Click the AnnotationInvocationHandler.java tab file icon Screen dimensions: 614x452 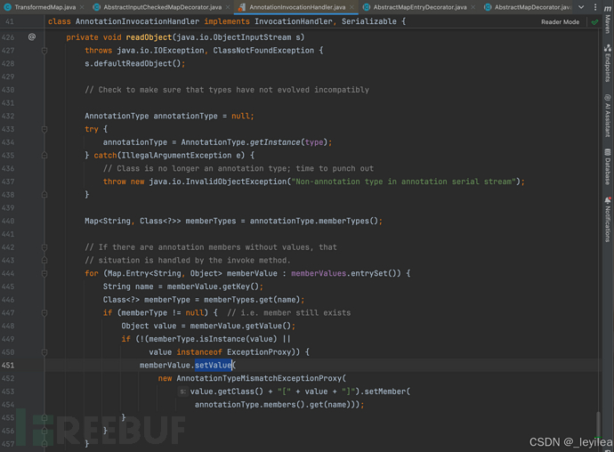tap(242, 7)
